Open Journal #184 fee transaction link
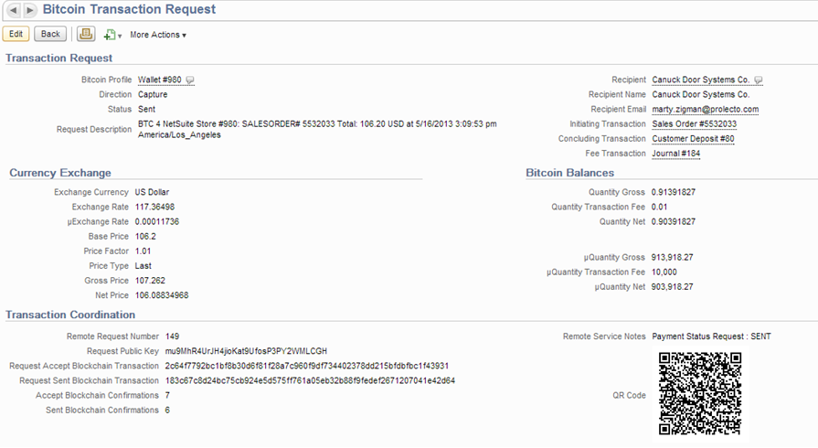Image resolution: width=818 pixels, height=448 pixels. pyautogui.click(x=676, y=153)
